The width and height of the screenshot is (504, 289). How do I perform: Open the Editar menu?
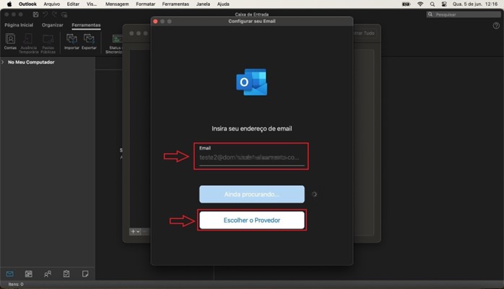tap(73, 4)
